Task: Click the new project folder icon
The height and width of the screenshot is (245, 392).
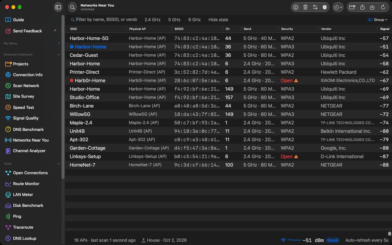Action: pos(352,7)
